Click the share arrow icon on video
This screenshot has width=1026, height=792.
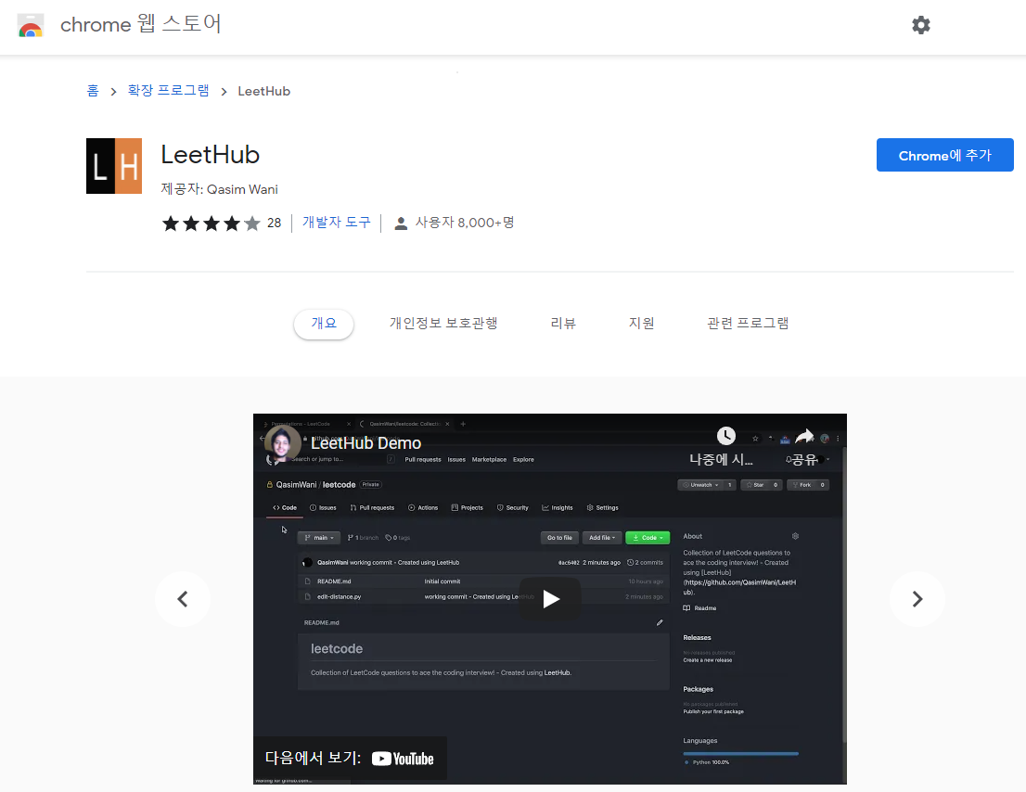click(804, 436)
